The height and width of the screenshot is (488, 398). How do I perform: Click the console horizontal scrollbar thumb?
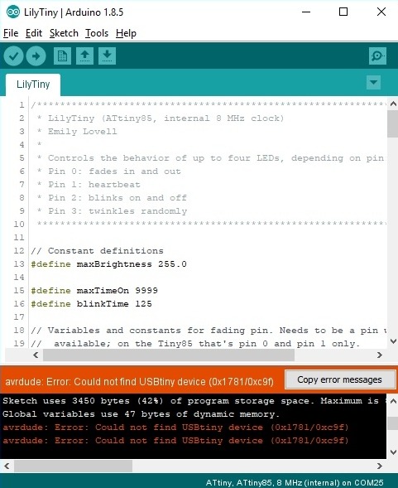coord(73,466)
